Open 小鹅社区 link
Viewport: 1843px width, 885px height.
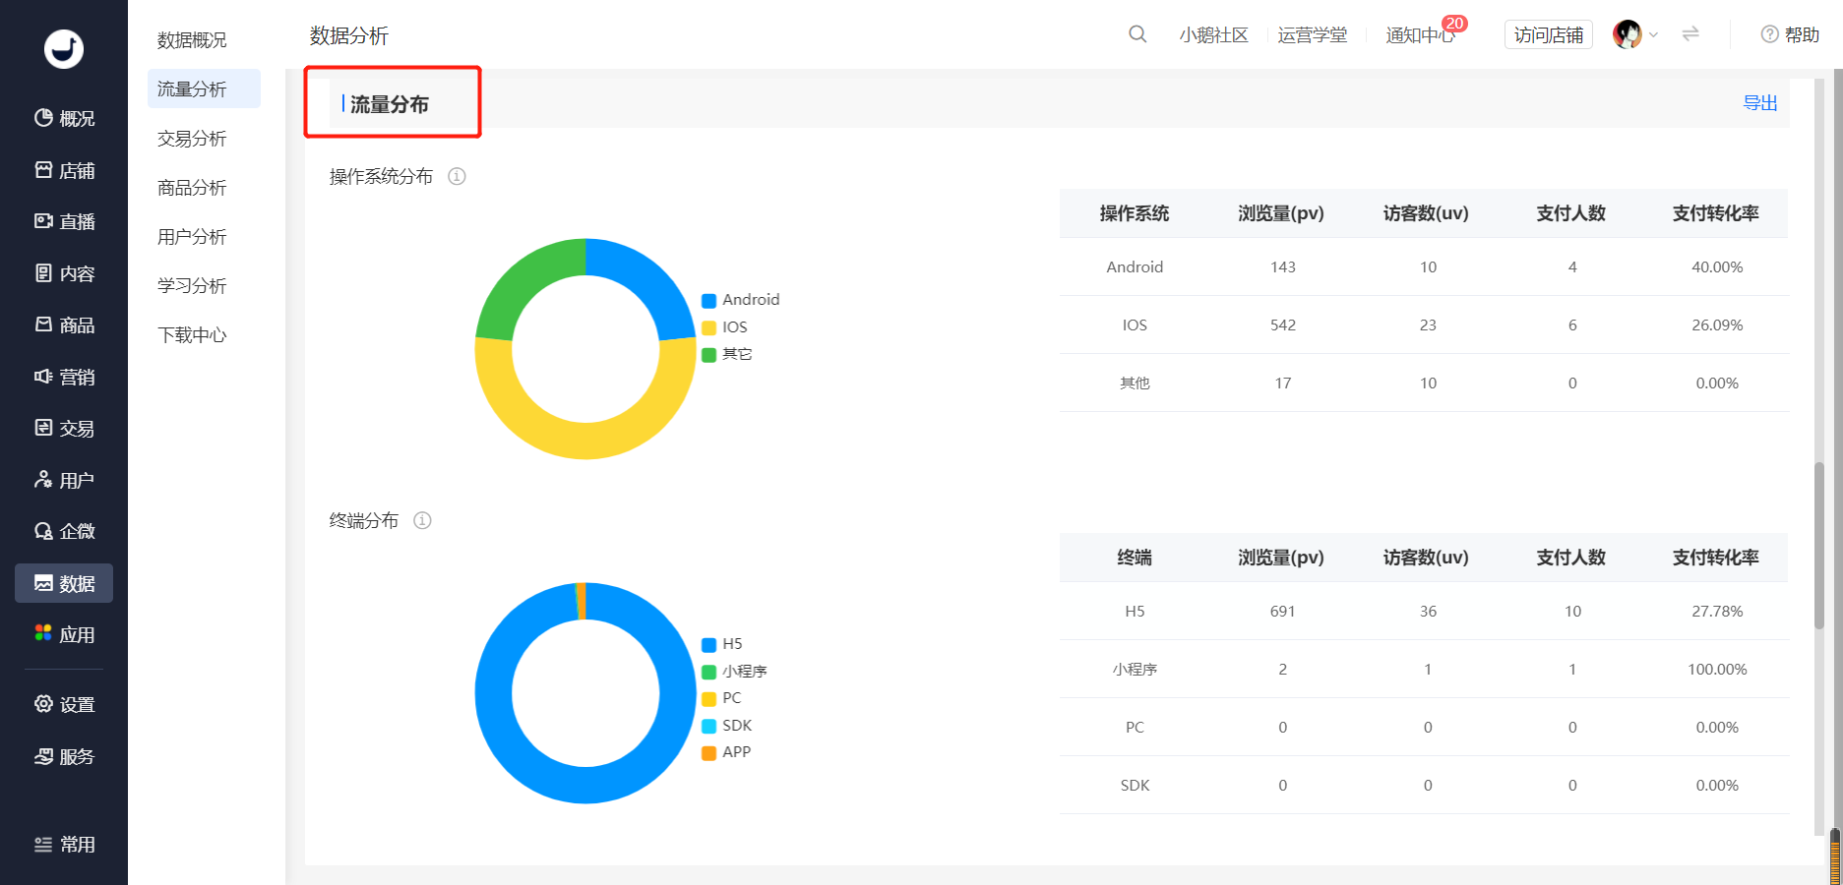(1213, 35)
